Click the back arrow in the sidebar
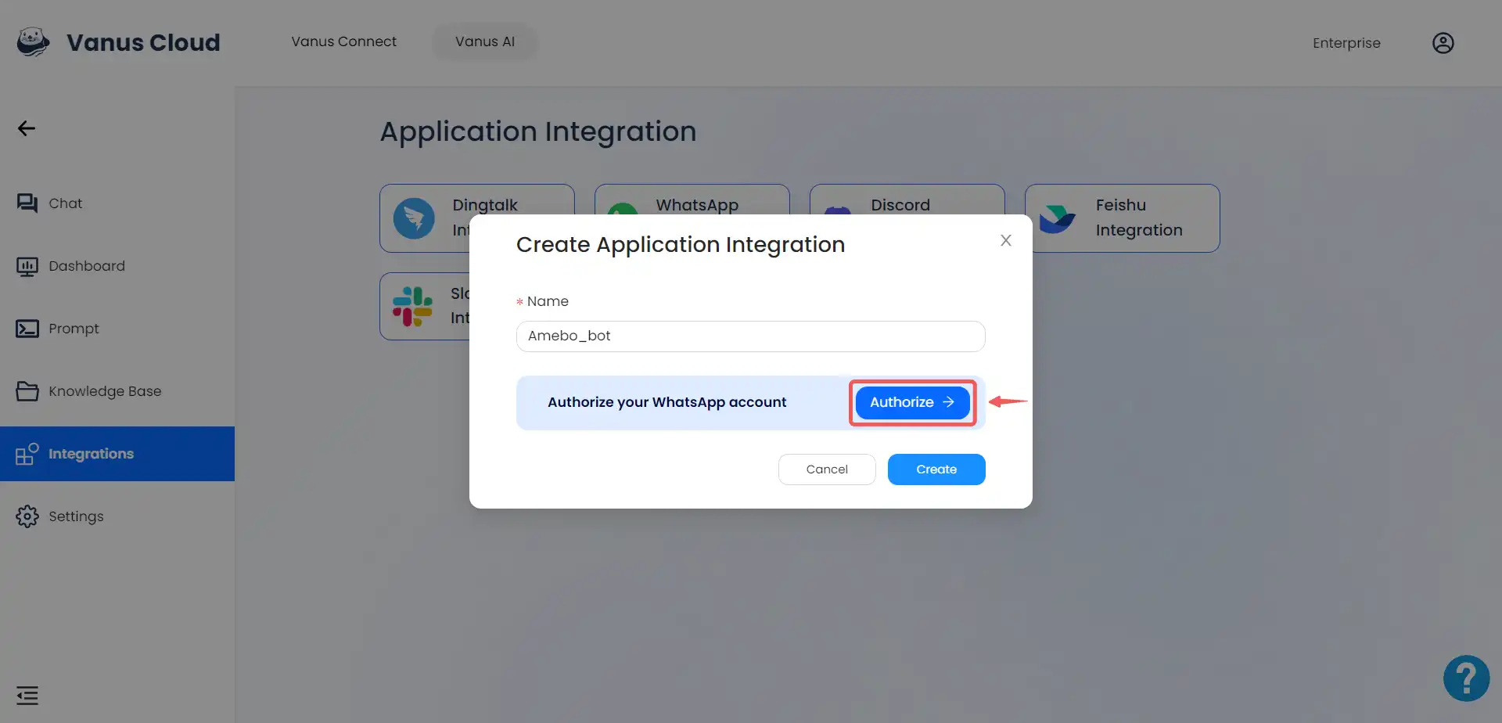1502x723 pixels. 27,128
